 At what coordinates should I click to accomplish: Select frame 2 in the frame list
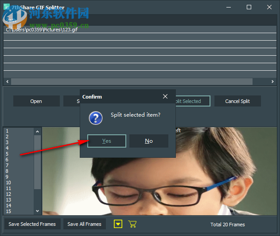click(x=19, y=137)
